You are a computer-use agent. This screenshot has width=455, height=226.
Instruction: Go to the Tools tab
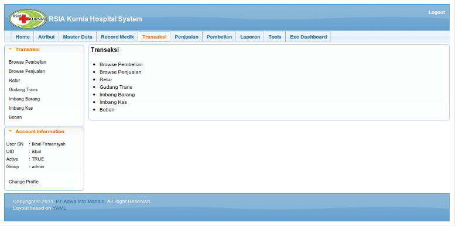pos(275,37)
